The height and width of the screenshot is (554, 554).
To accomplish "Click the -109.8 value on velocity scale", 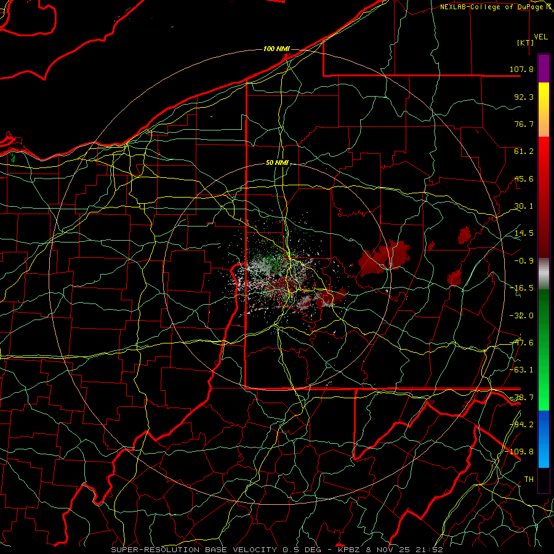I will (x=520, y=452).
